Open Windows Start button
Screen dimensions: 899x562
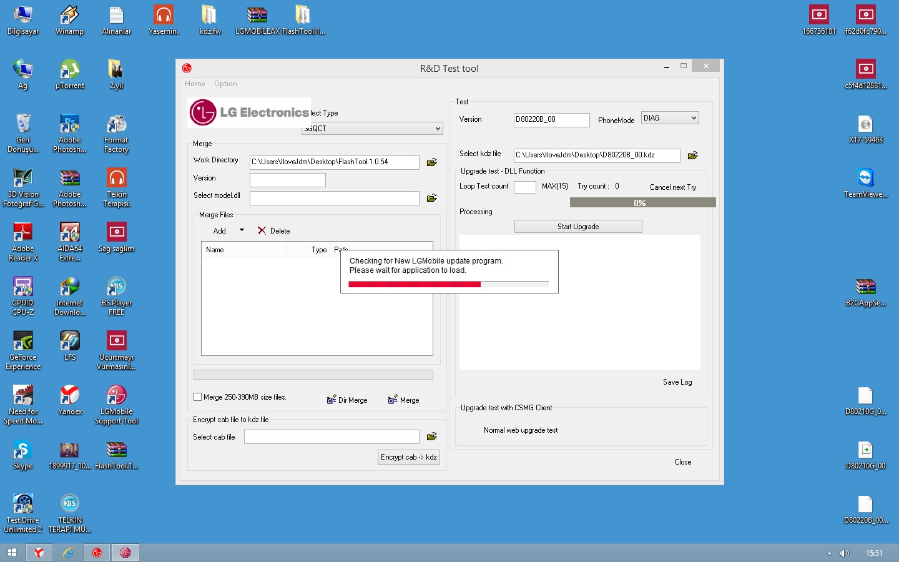tap(12, 553)
